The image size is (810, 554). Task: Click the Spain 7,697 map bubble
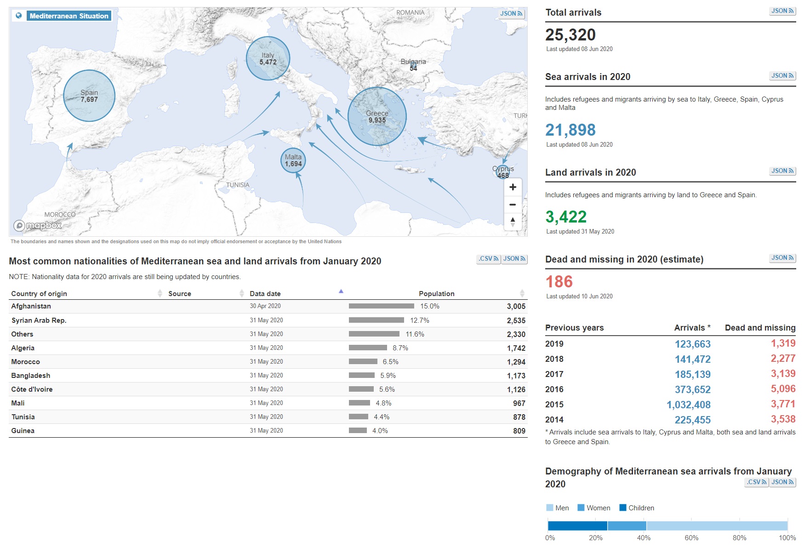(89, 96)
